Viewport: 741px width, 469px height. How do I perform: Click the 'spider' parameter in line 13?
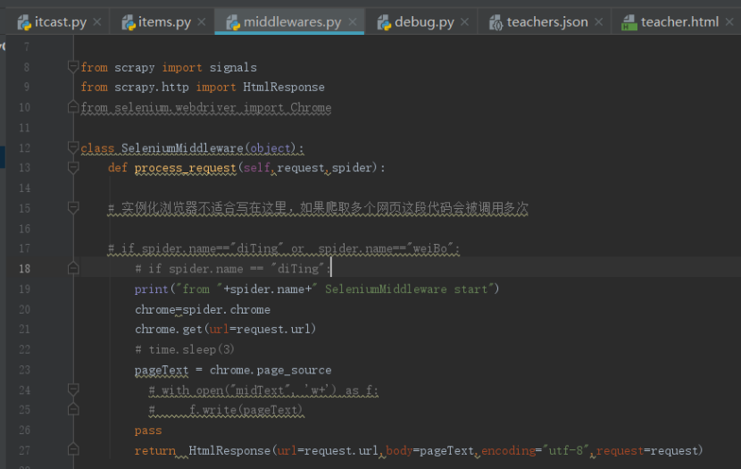pyautogui.click(x=352, y=168)
